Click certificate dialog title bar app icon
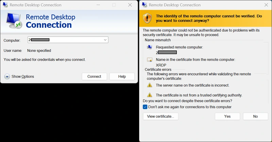 (x=144, y=5)
